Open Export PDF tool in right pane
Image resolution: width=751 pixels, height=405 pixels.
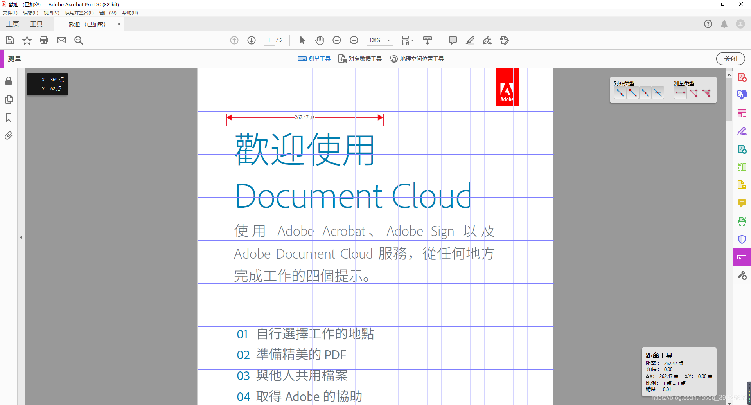(x=742, y=95)
